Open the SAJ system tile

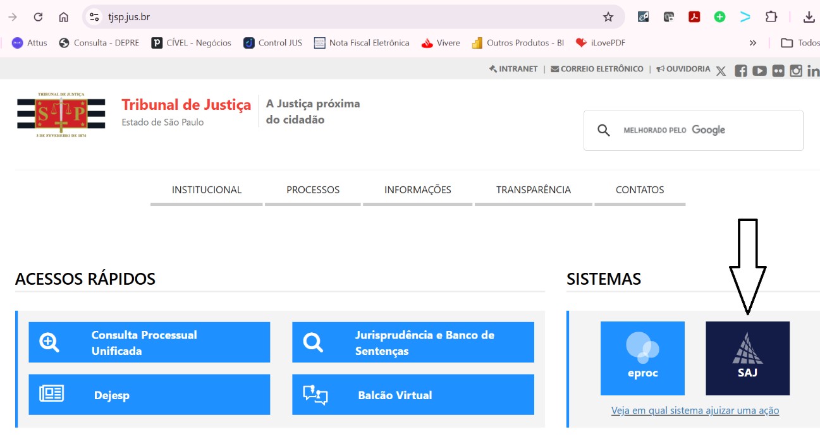coord(747,358)
